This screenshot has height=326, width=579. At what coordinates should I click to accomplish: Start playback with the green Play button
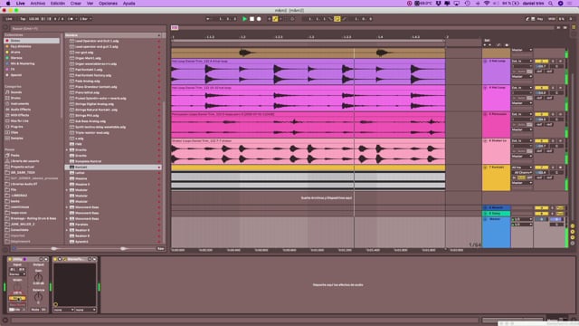(x=244, y=19)
